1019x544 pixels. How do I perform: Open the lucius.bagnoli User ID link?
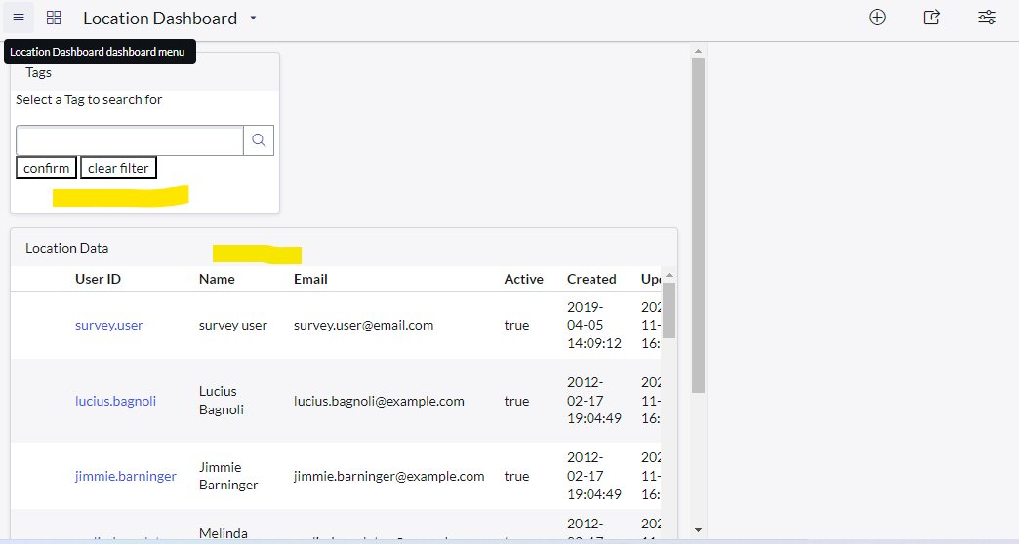click(116, 402)
